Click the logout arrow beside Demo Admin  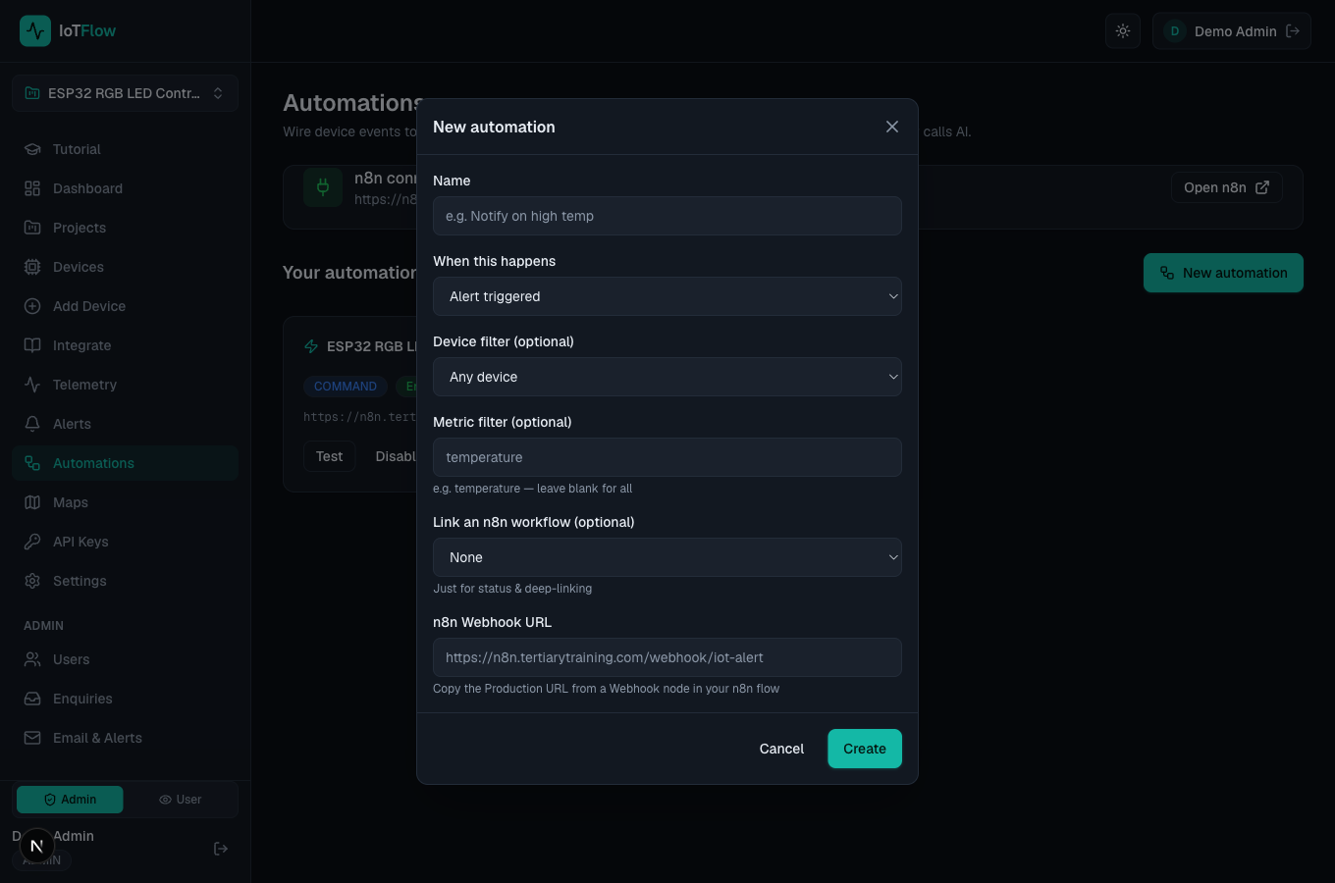(x=1293, y=31)
